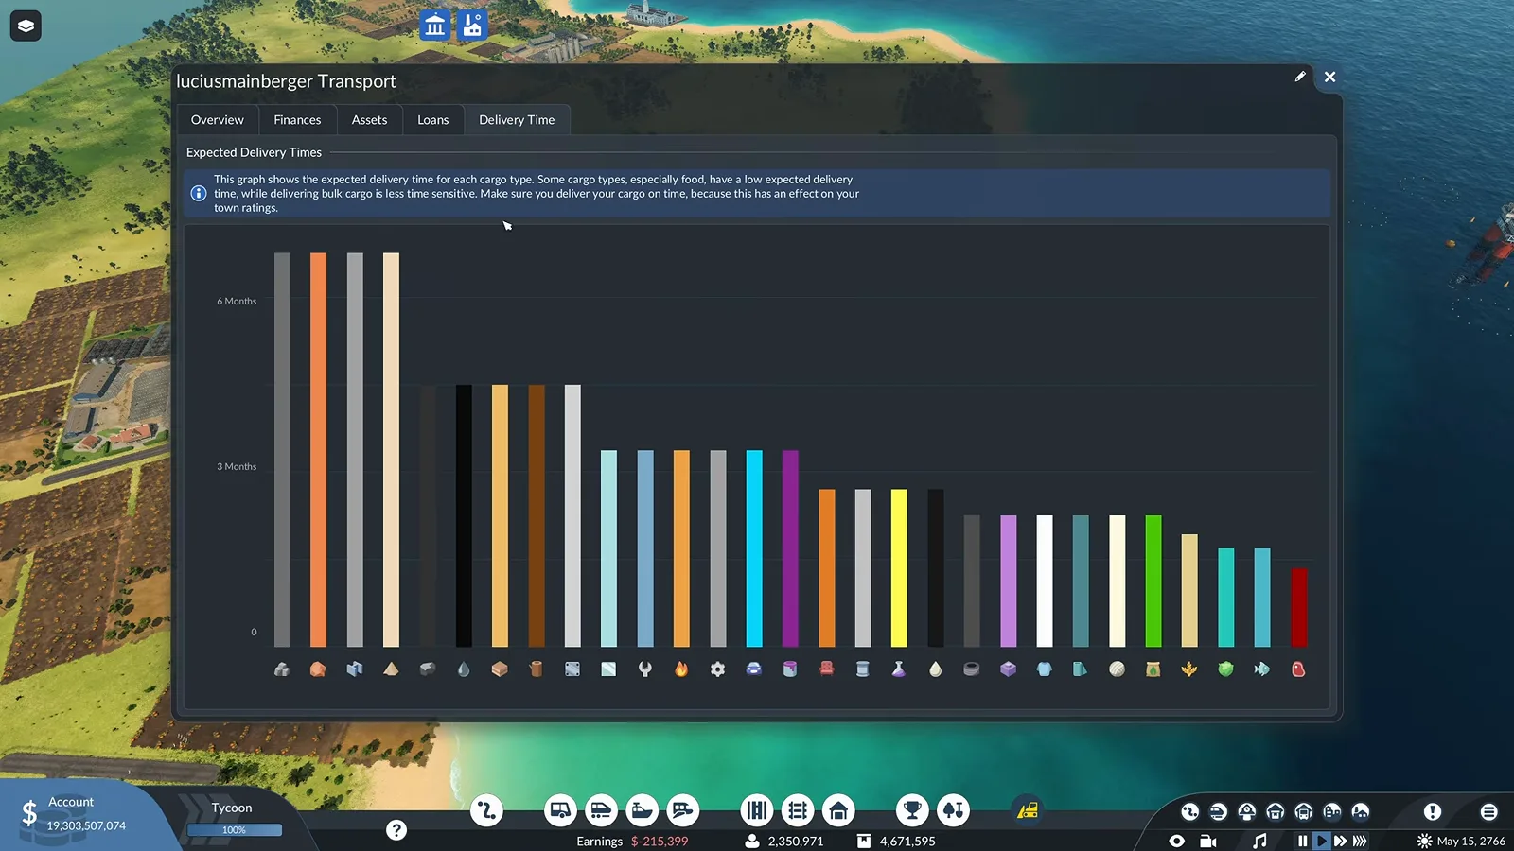Viewport: 1514px width, 851px height.
Task: Open the town list window
Action: point(1332,811)
